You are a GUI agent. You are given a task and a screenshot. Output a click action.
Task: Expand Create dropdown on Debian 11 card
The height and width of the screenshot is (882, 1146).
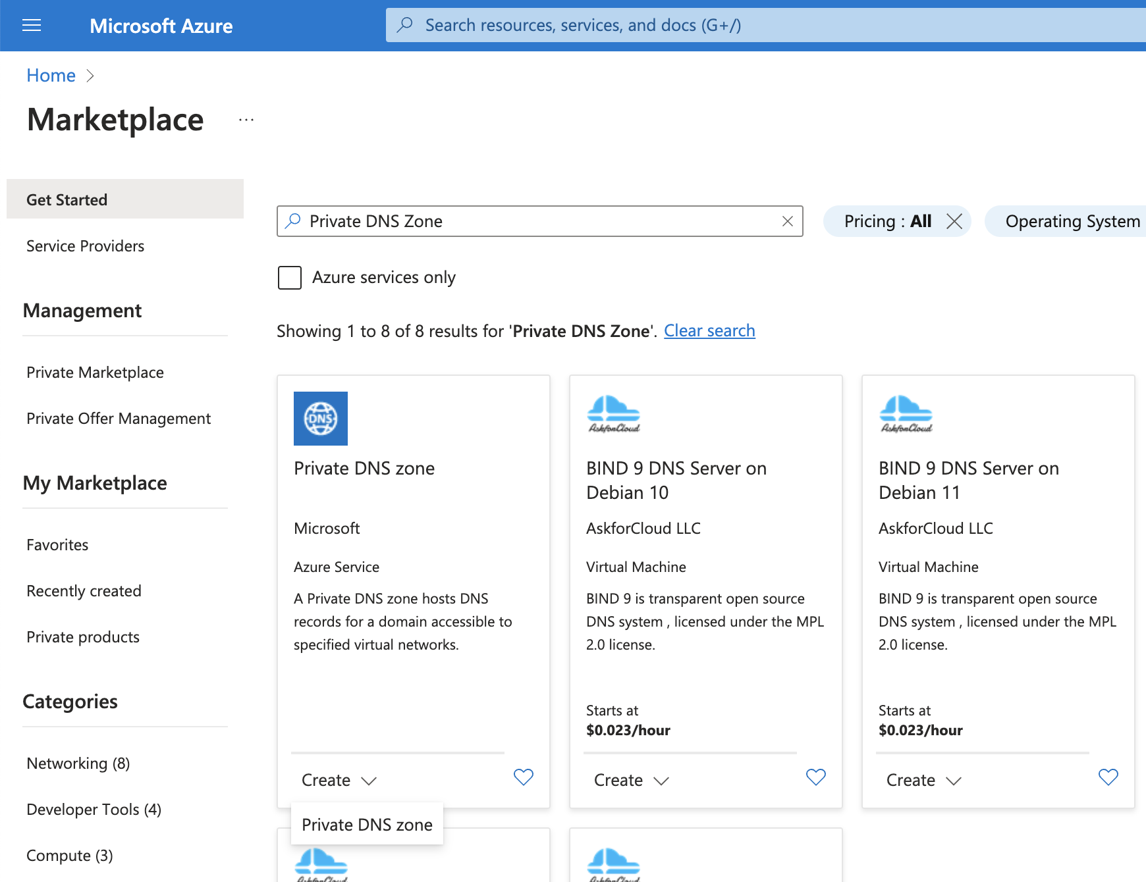[x=924, y=780]
